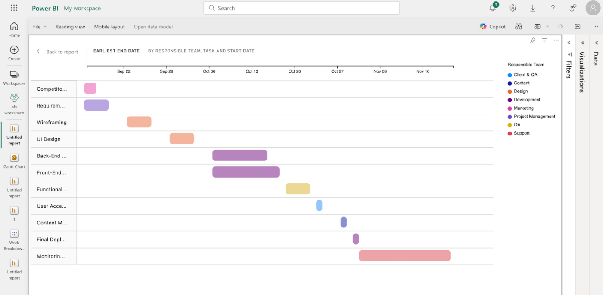Select the Content M... task bar
The image size is (603, 295).
click(344, 222)
